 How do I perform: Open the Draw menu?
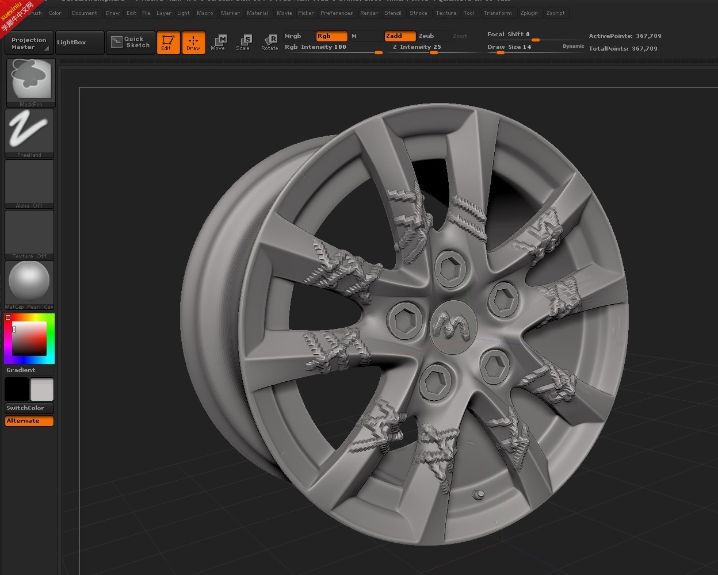113,13
